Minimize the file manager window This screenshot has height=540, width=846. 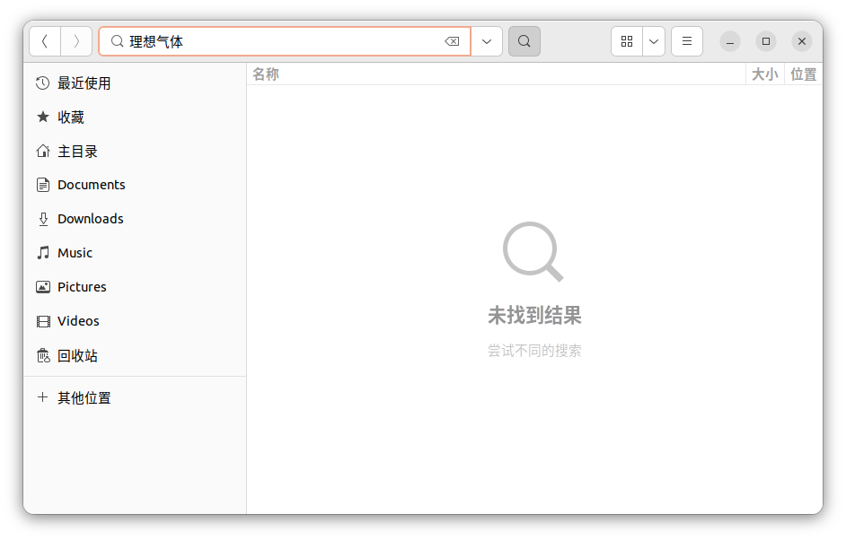click(x=730, y=41)
